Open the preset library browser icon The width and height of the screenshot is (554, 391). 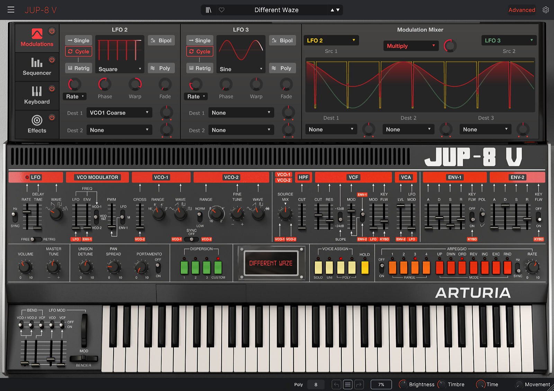(x=208, y=10)
